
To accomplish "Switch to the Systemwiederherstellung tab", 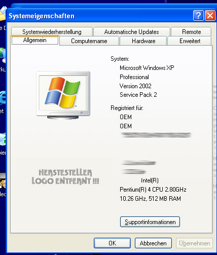I will 52,31.
